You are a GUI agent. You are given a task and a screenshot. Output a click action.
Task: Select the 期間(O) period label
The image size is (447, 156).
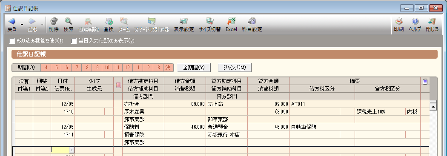pyautogui.click(x=26, y=68)
